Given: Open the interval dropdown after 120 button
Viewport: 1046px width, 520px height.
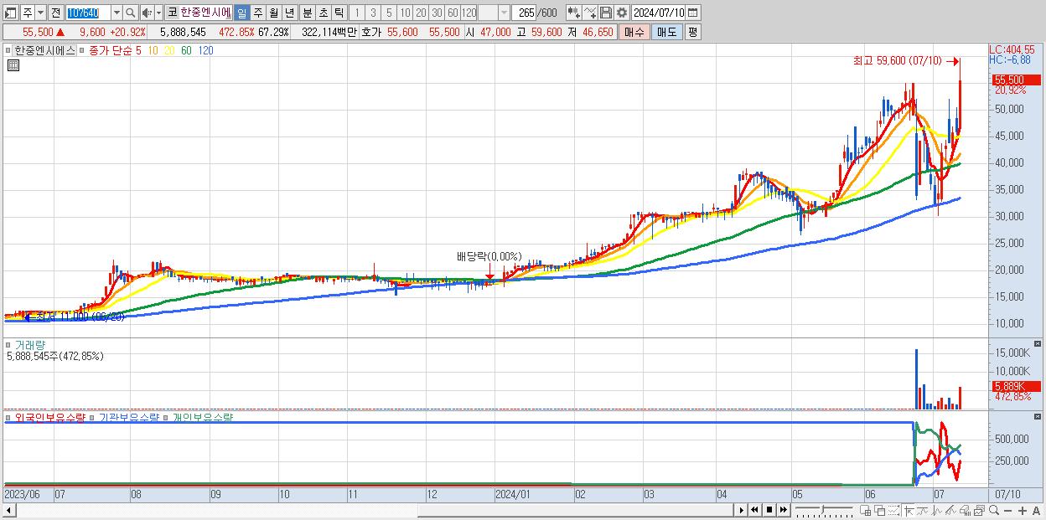Looking at the screenshot, I should click(503, 13).
